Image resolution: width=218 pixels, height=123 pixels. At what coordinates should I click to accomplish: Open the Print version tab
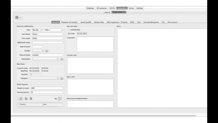[x=172, y=22]
